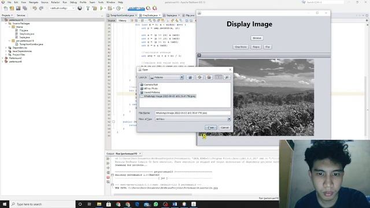Open Microsoft Edge from the taskbar
This screenshot has width=370, height=208.
[137, 204]
